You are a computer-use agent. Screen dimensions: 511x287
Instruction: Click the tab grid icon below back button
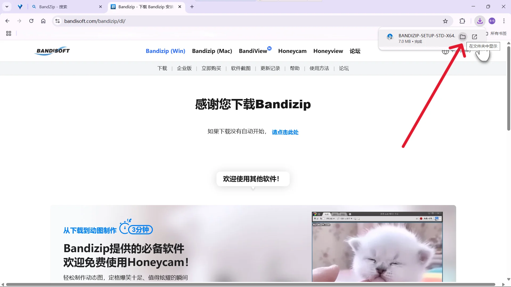click(8, 33)
